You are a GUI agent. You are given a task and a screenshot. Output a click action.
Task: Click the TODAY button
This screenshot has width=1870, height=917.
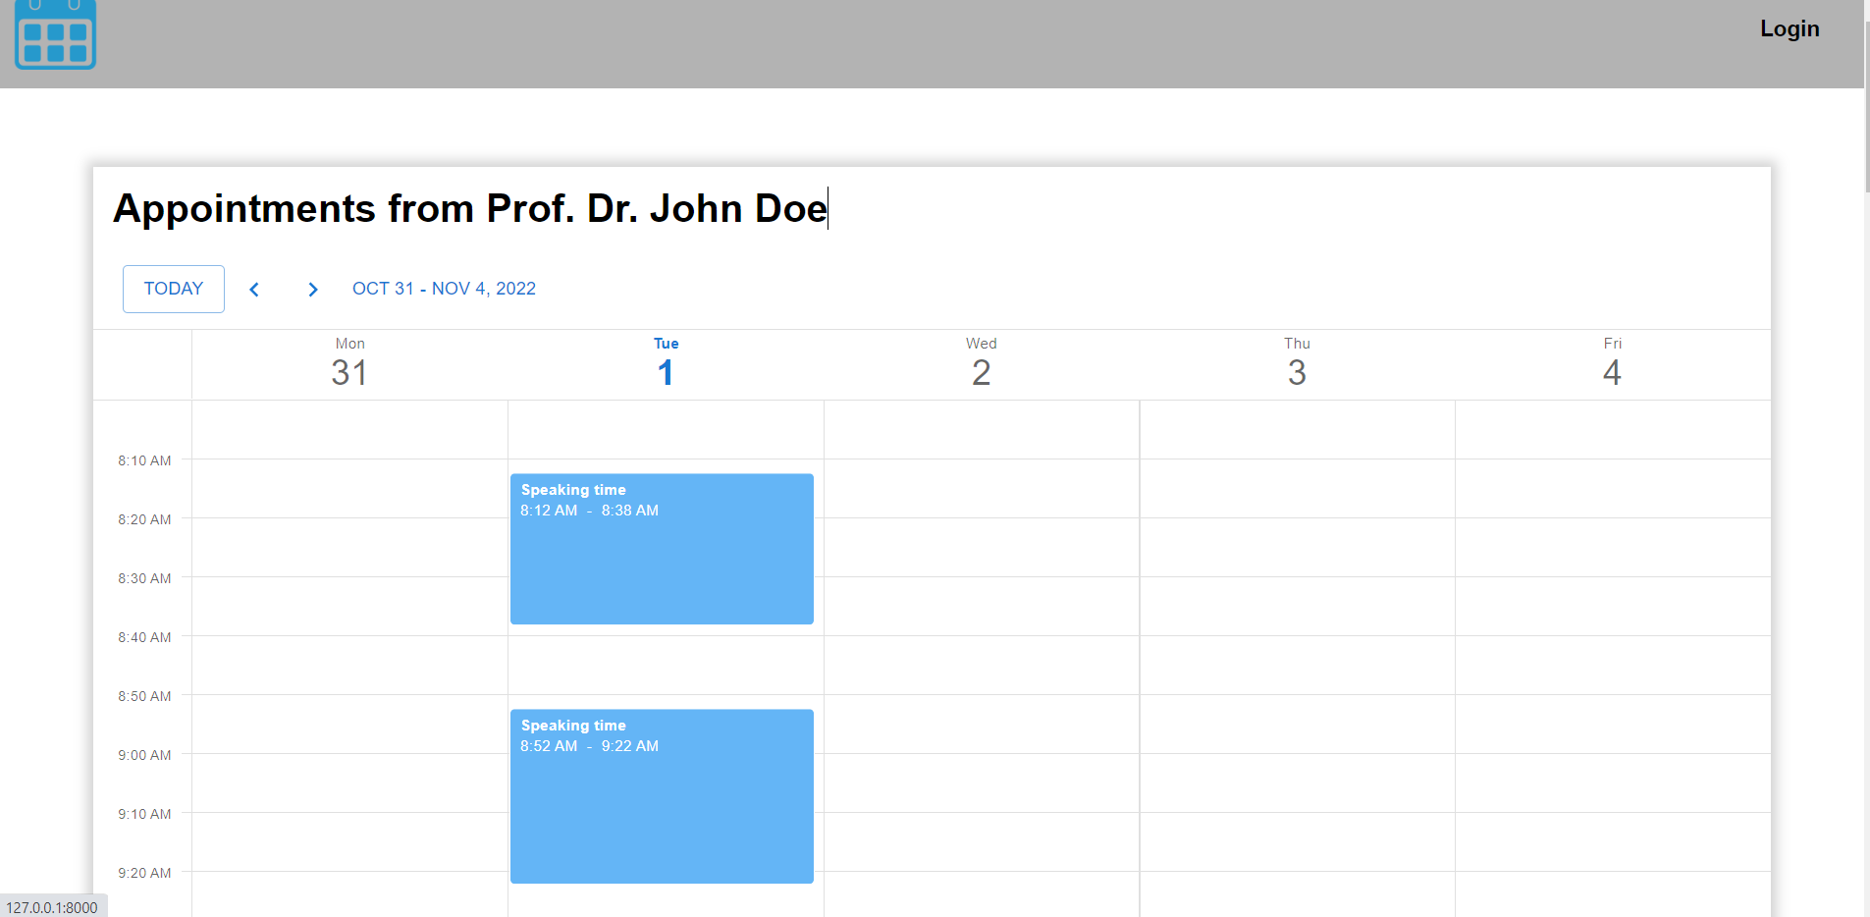[173, 289]
